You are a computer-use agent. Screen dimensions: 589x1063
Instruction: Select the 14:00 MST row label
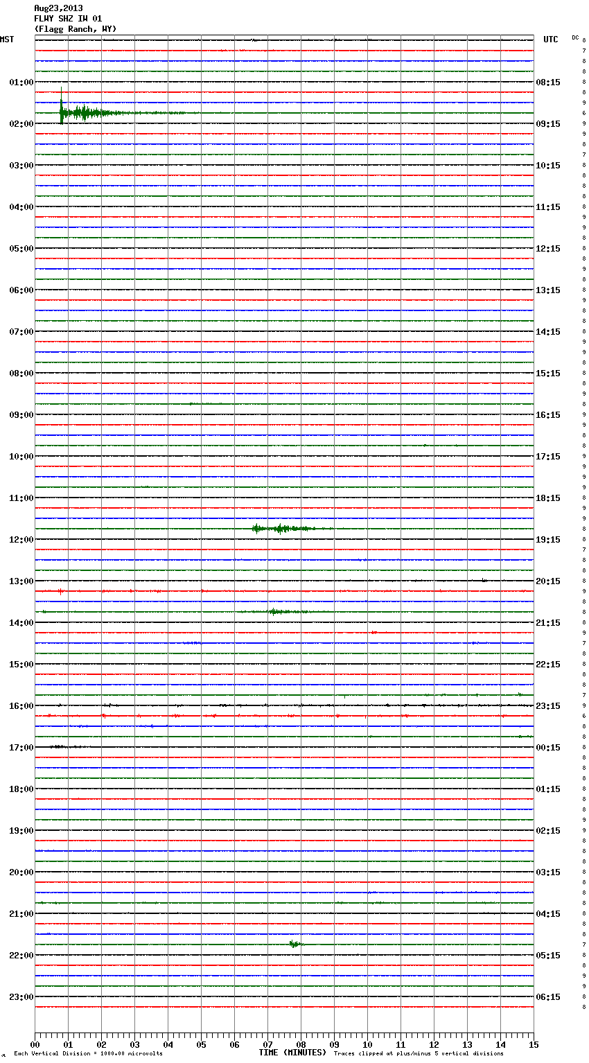(x=21, y=623)
